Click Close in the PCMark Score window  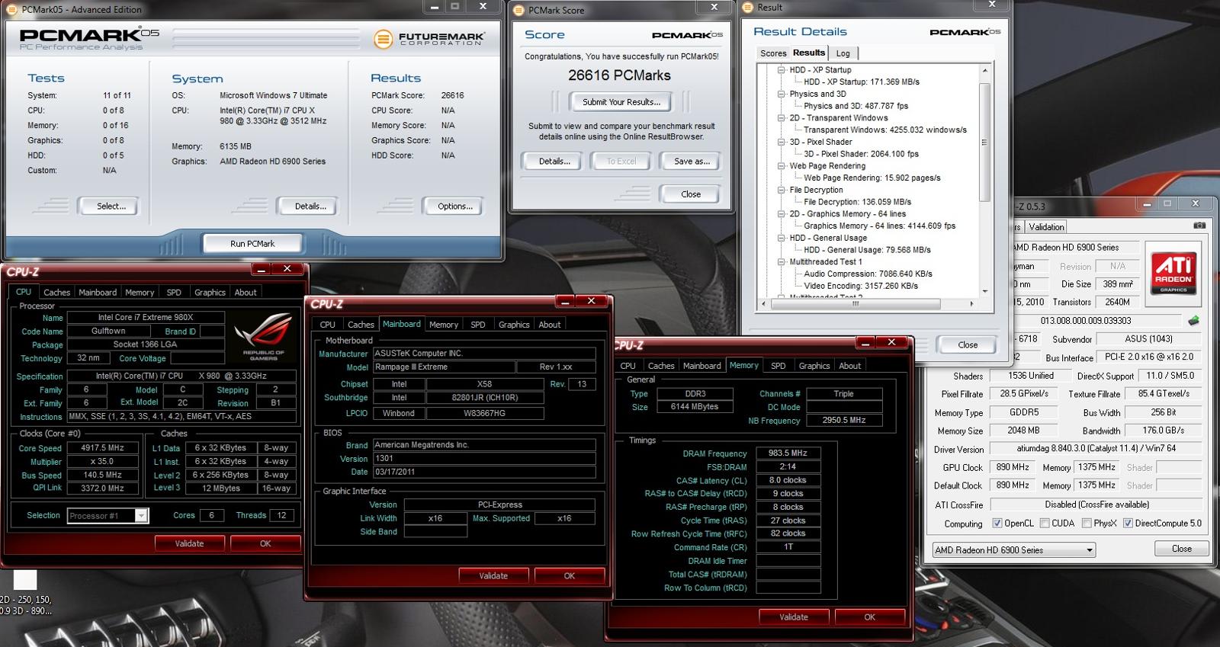click(691, 194)
